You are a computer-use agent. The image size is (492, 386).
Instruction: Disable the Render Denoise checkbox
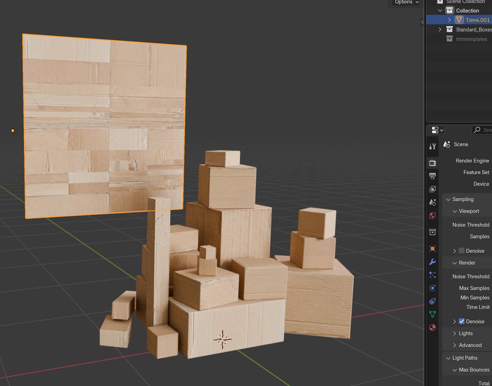462,321
